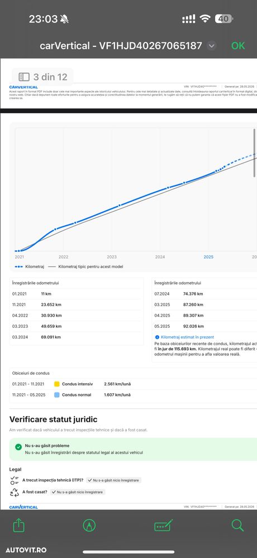Tap the yellow Condus intensiv swatch
The width and height of the screenshot is (257, 558).
[56, 384]
